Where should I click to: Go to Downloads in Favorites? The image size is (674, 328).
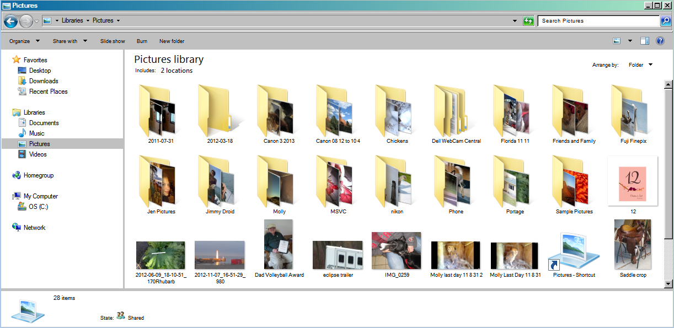pyautogui.click(x=44, y=81)
